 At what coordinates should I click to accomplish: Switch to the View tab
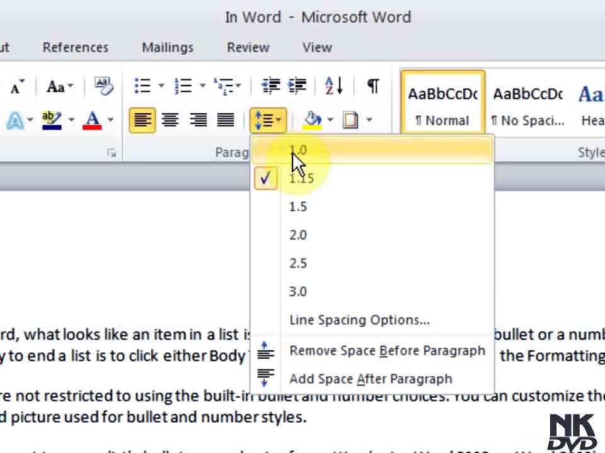[317, 47]
